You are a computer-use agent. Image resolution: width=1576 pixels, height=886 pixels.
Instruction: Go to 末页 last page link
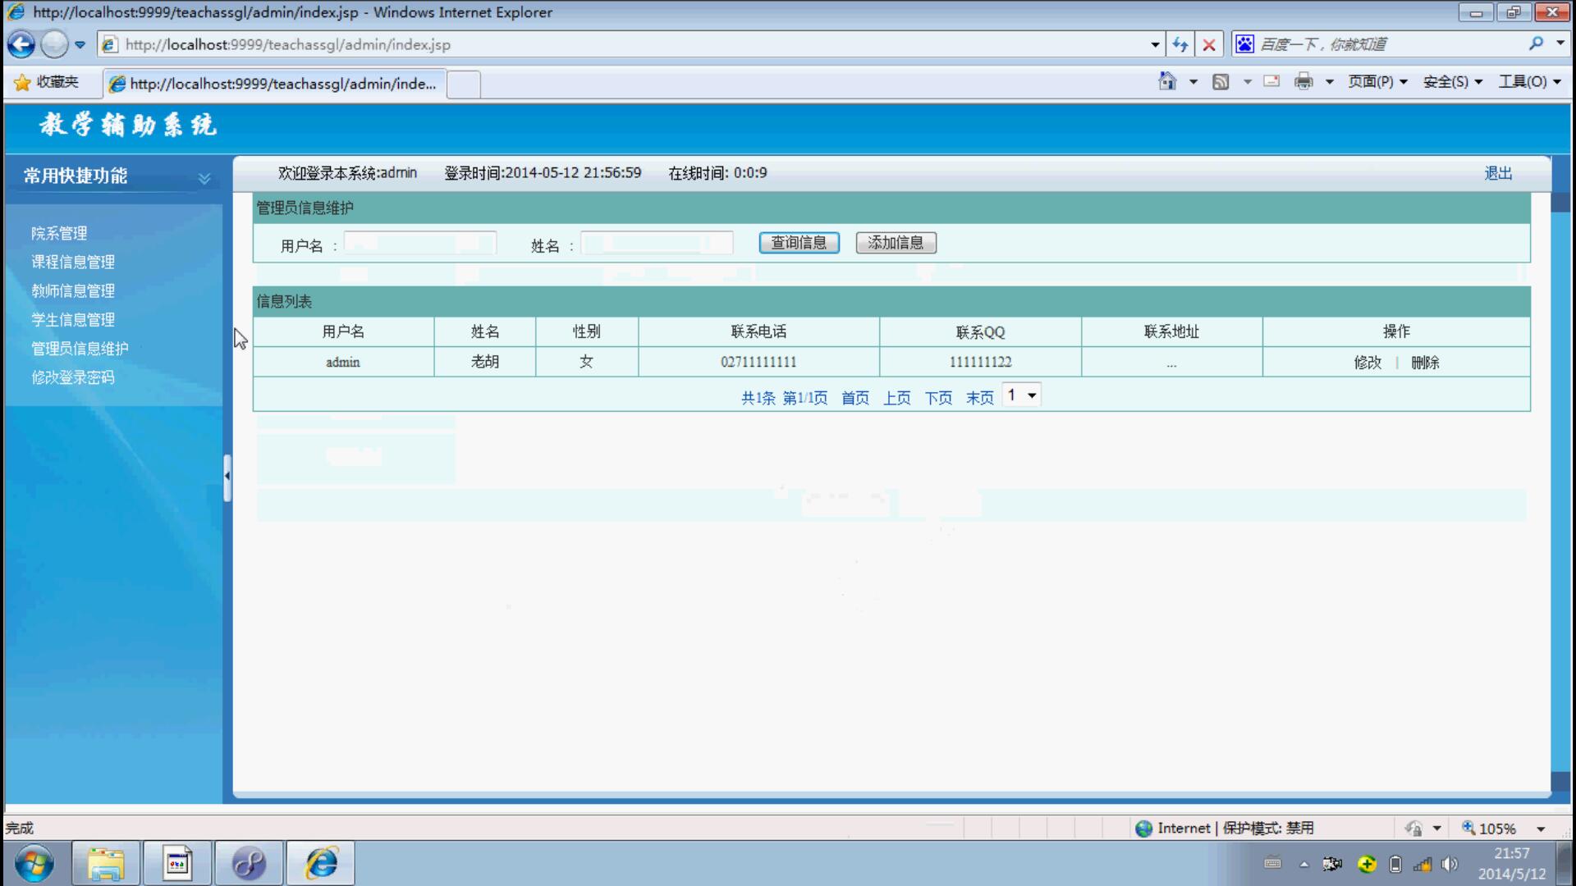(979, 398)
